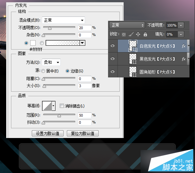Select layer name 圆角矩形【P大点S】
This screenshot has height=173, width=195.
[157, 72]
